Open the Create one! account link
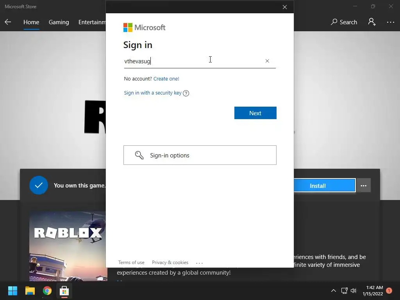The image size is (400, 300). (x=166, y=79)
